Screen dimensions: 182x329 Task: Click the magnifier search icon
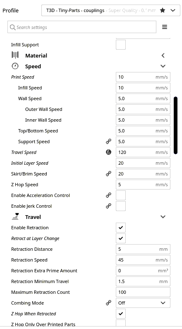point(12,27)
